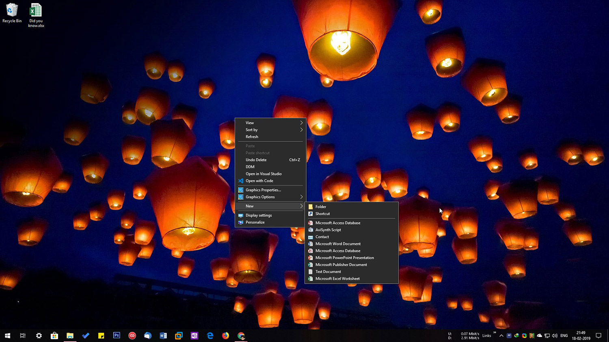
Task: Expand the Sort by submenu
Action: (251, 130)
